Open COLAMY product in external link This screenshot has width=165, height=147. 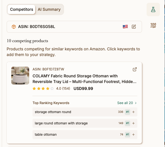tap(135, 69)
